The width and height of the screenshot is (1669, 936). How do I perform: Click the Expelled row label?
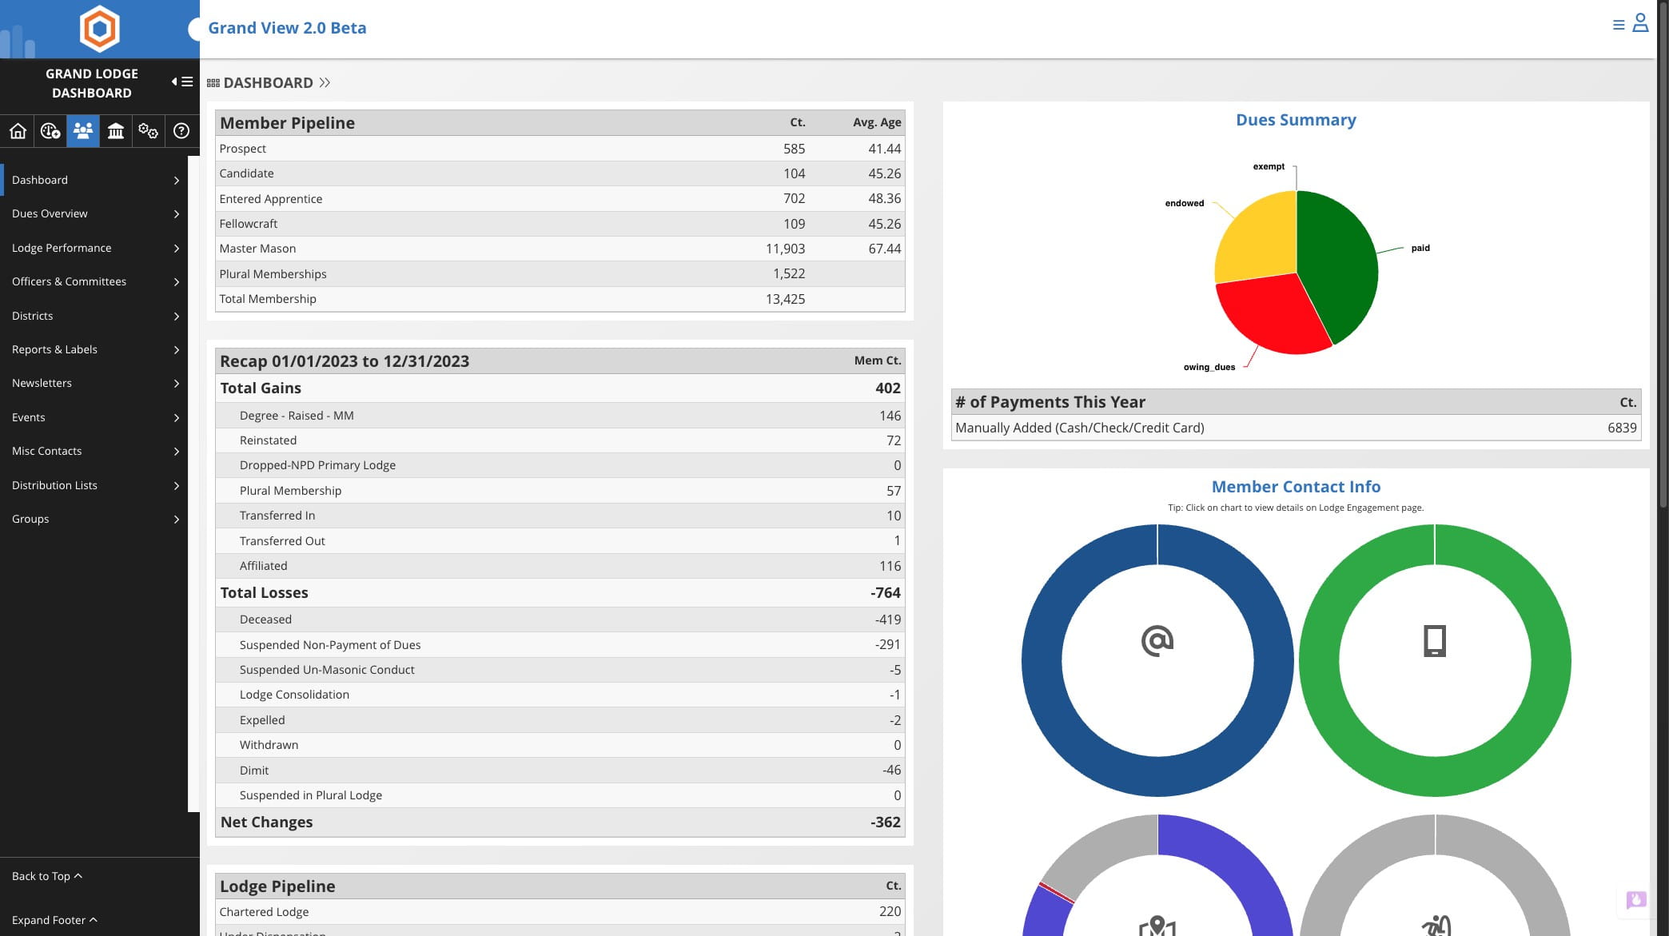coord(262,720)
